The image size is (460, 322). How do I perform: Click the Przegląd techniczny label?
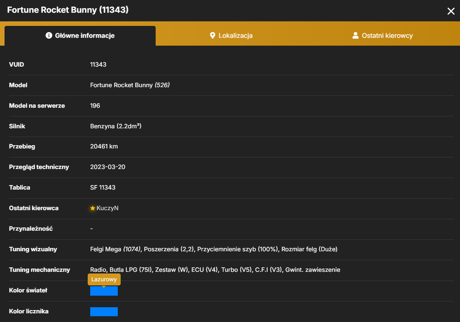tap(39, 167)
